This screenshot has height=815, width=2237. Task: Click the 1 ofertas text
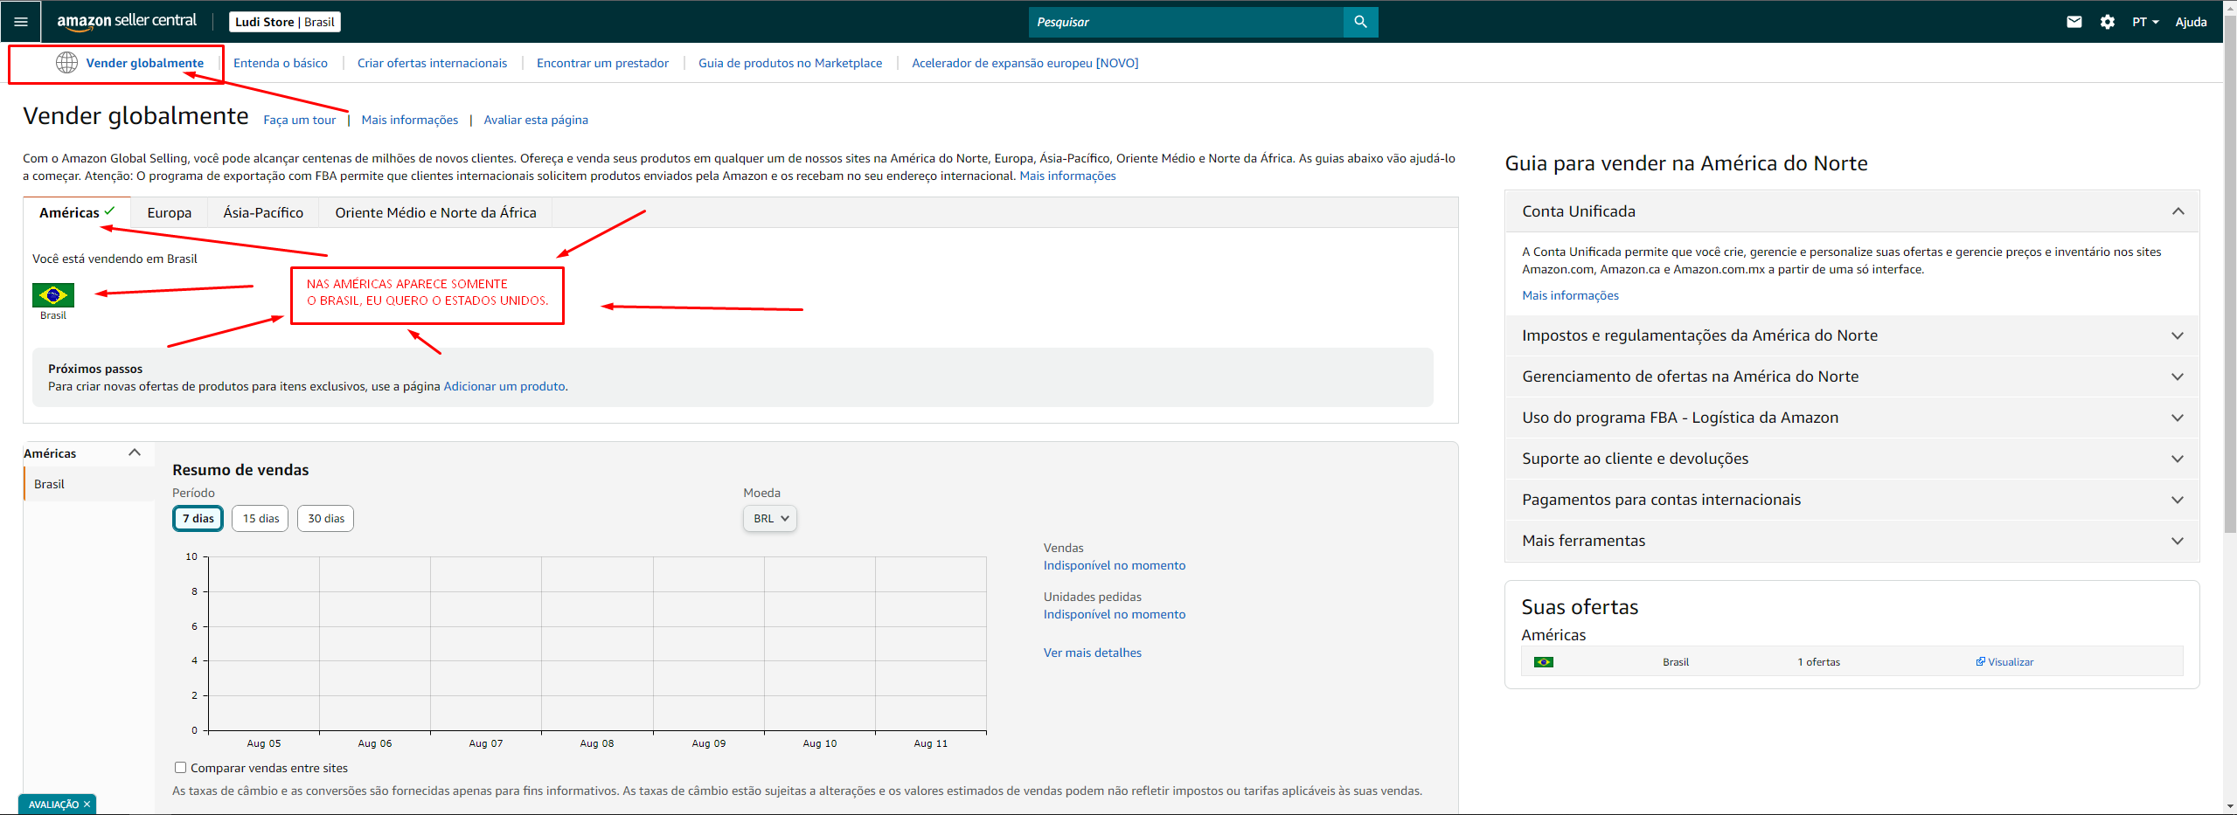pos(1818,662)
